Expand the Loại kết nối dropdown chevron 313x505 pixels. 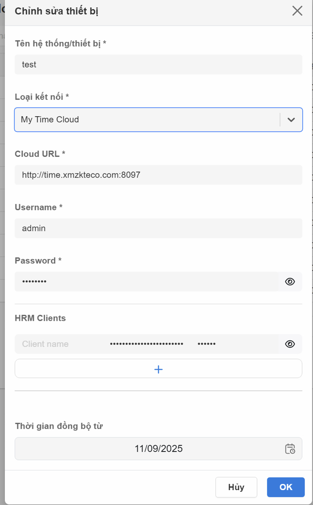pos(291,119)
